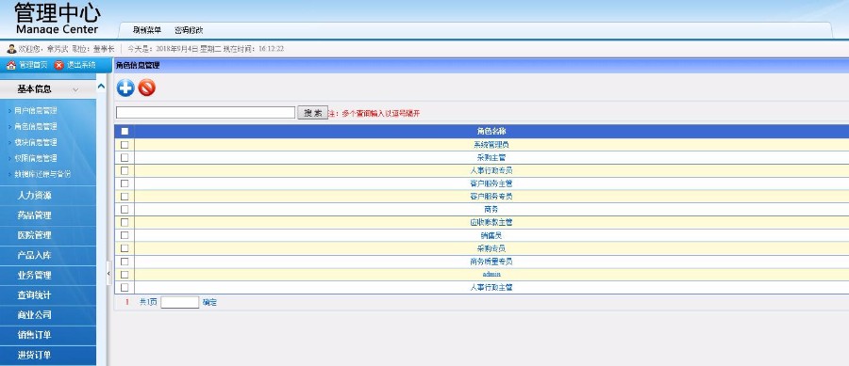This screenshot has height=366, width=849.
Task: Collapse the sidebar with the splitter arrow
Action: coord(108,274)
